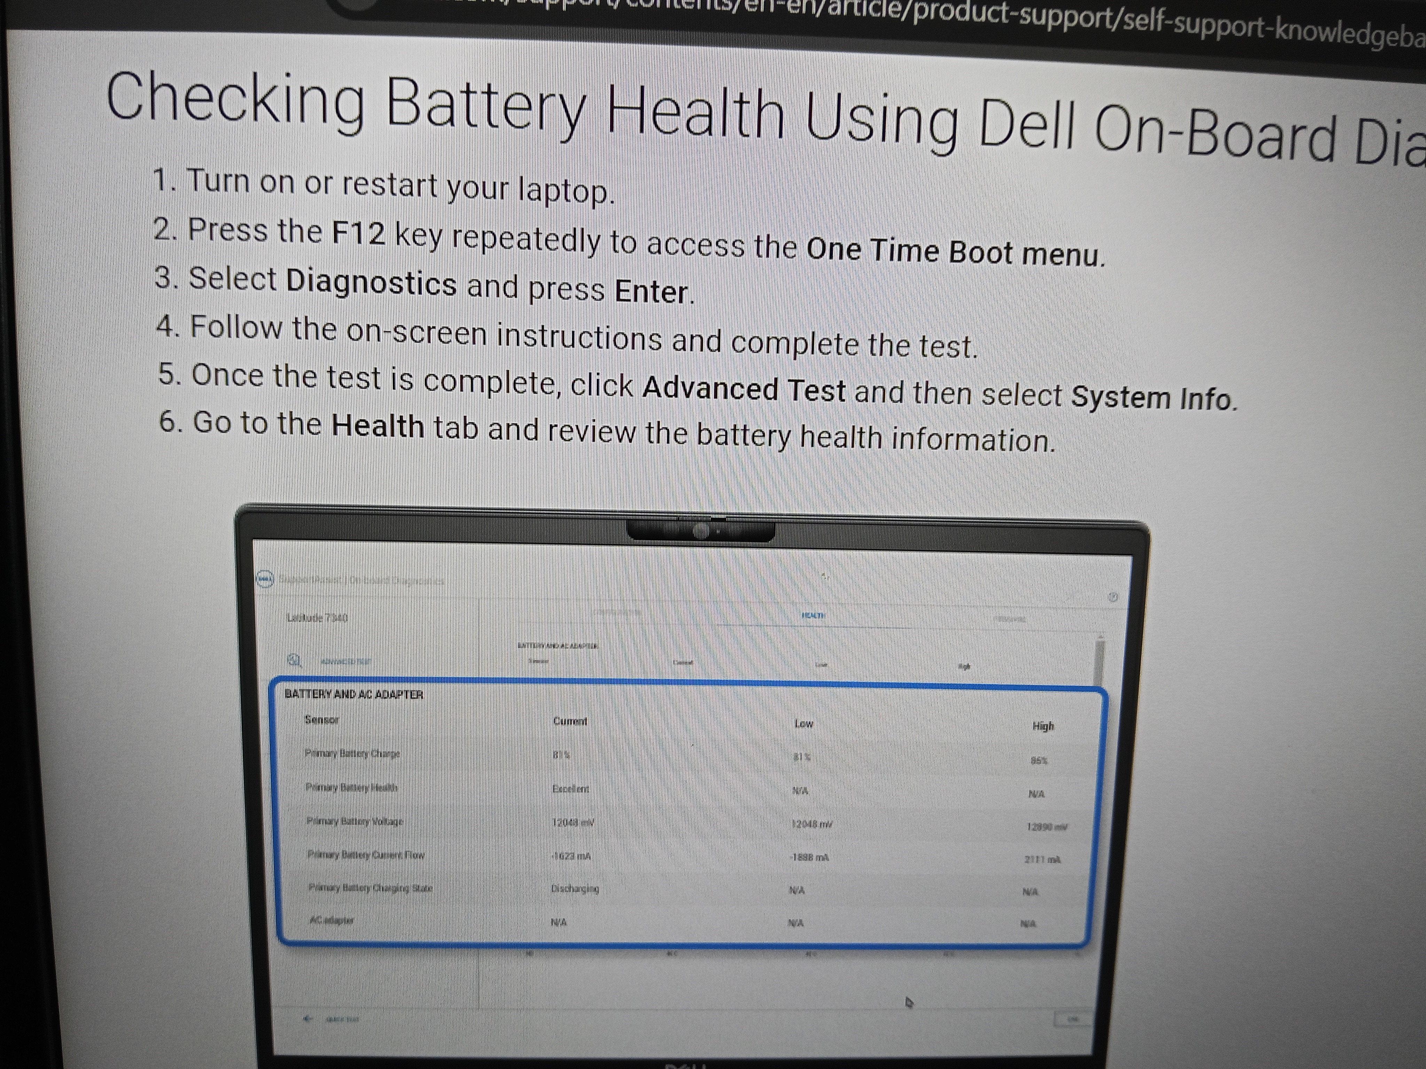Click the BATTERY AND AC ADAPTER title
1426x1069 pixels.
pos(354,694)
